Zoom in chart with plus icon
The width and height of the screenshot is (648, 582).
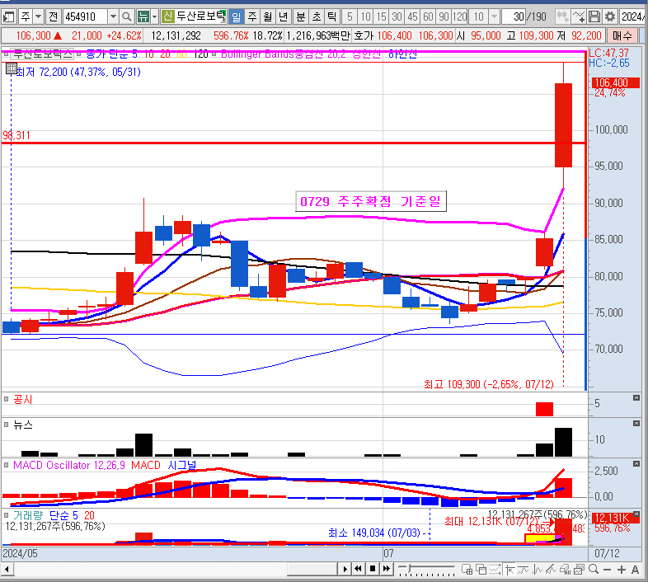click(x=621, y=570)
